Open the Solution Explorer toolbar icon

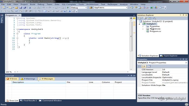click(x=131, y=8)
